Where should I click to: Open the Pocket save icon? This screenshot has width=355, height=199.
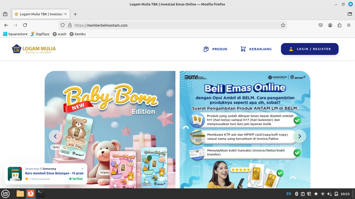pyautogui.click(x=321, y=25)
